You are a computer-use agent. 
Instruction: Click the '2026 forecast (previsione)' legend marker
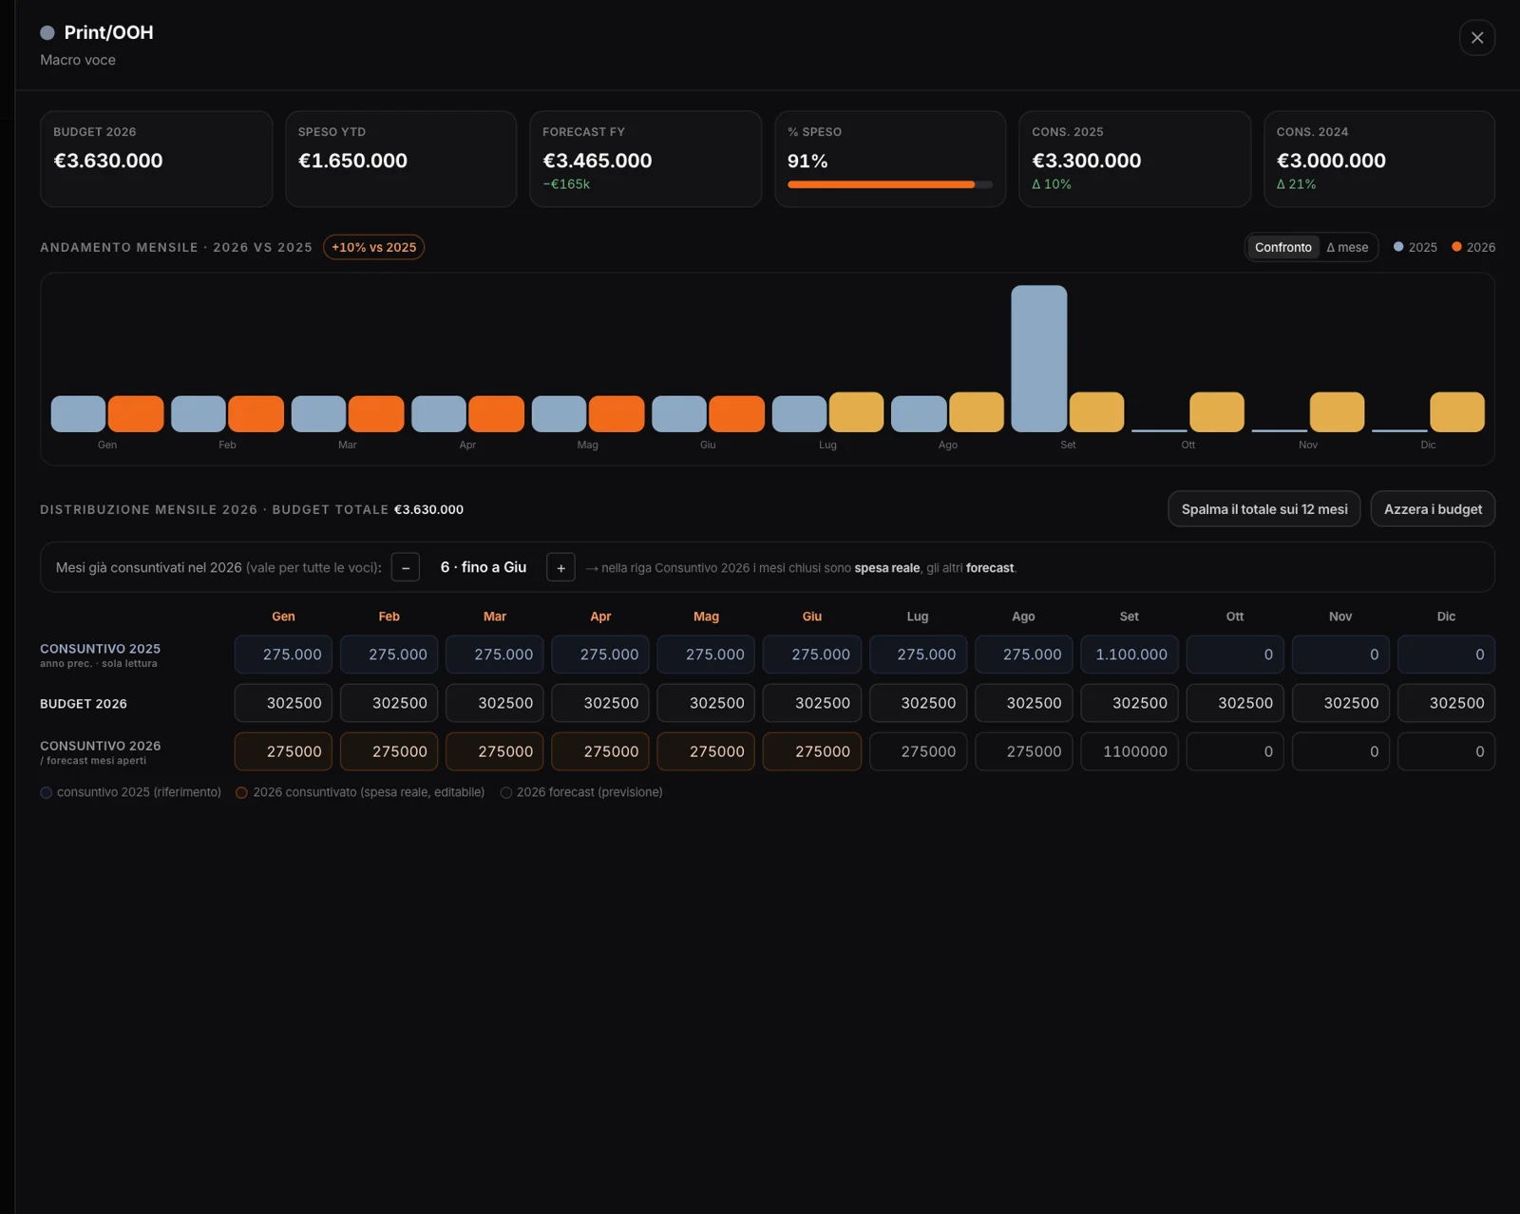pos(506,792)
